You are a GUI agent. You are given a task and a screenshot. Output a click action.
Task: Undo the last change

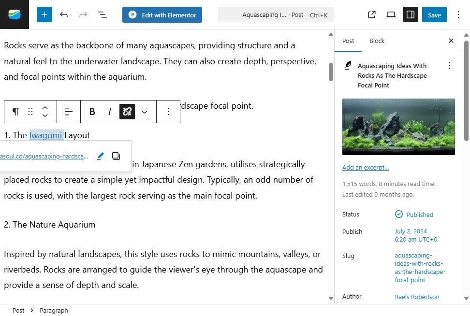[63, 14]
